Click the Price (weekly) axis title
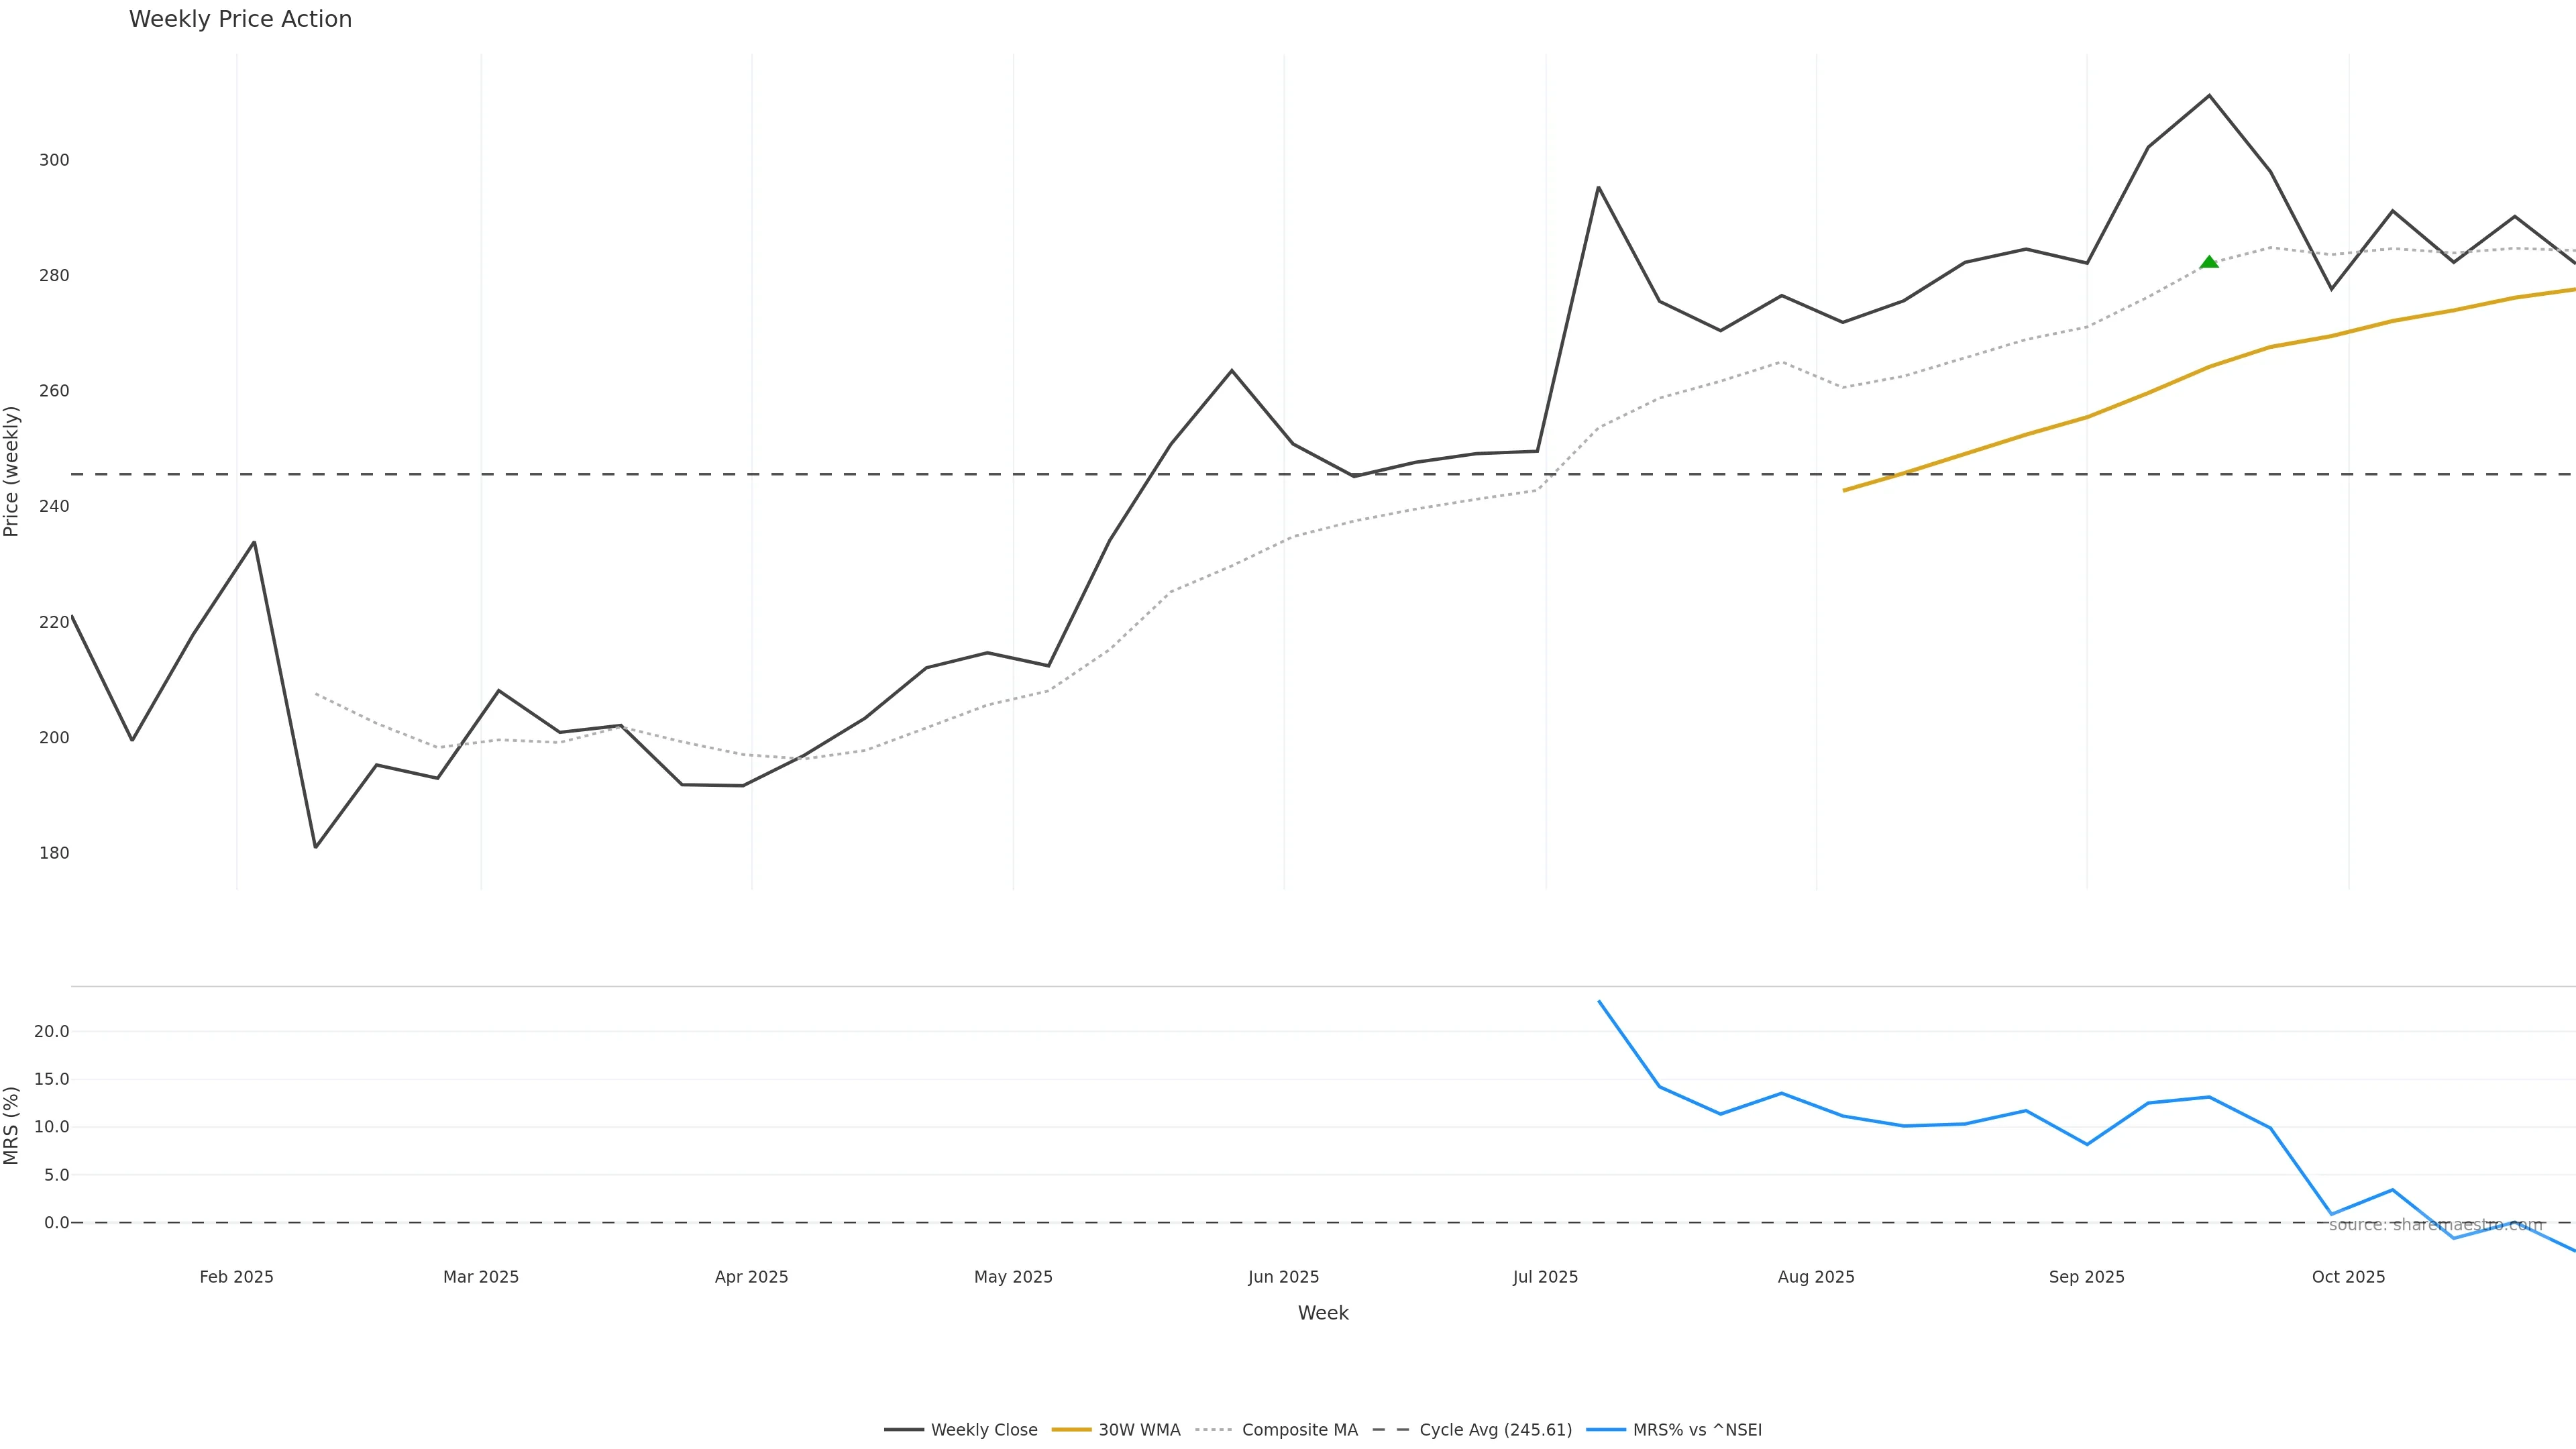 [12, 471]
